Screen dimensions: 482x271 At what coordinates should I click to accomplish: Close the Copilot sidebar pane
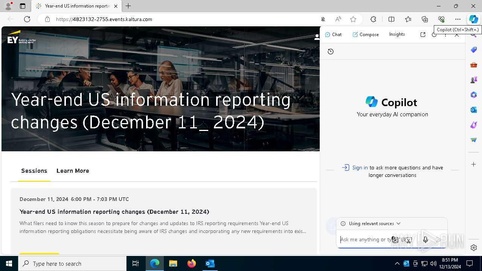[x=457, y=35]
